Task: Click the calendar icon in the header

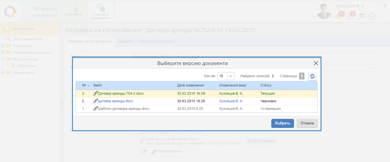Action: 361,16
